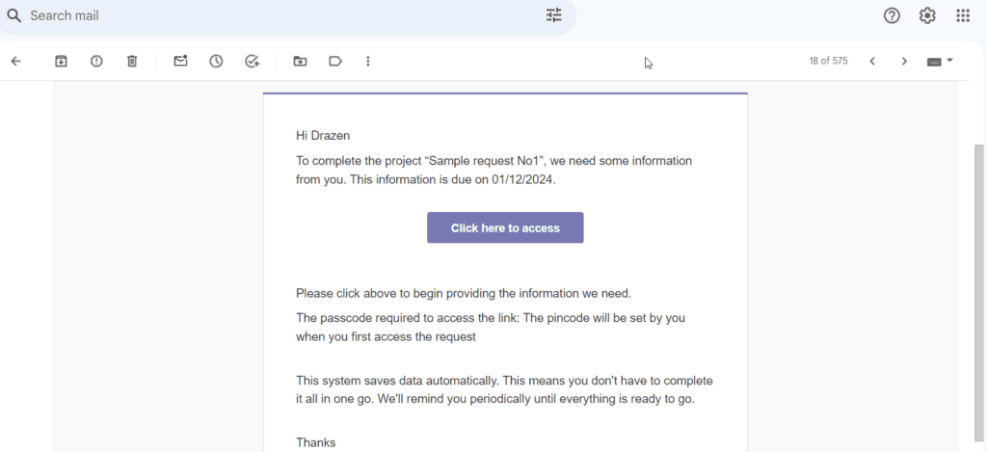Report this email as spam
This screenshot has width=987, height=452.
96,61
